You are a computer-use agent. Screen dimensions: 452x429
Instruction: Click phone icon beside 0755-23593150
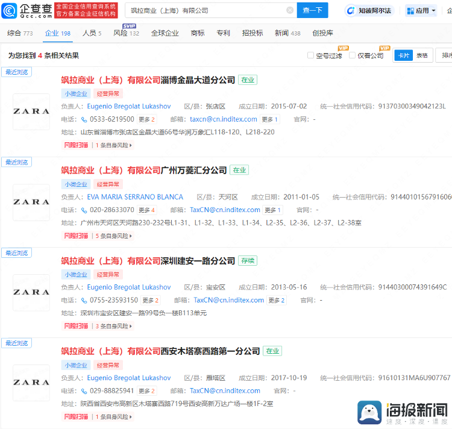tap(84, 301)
